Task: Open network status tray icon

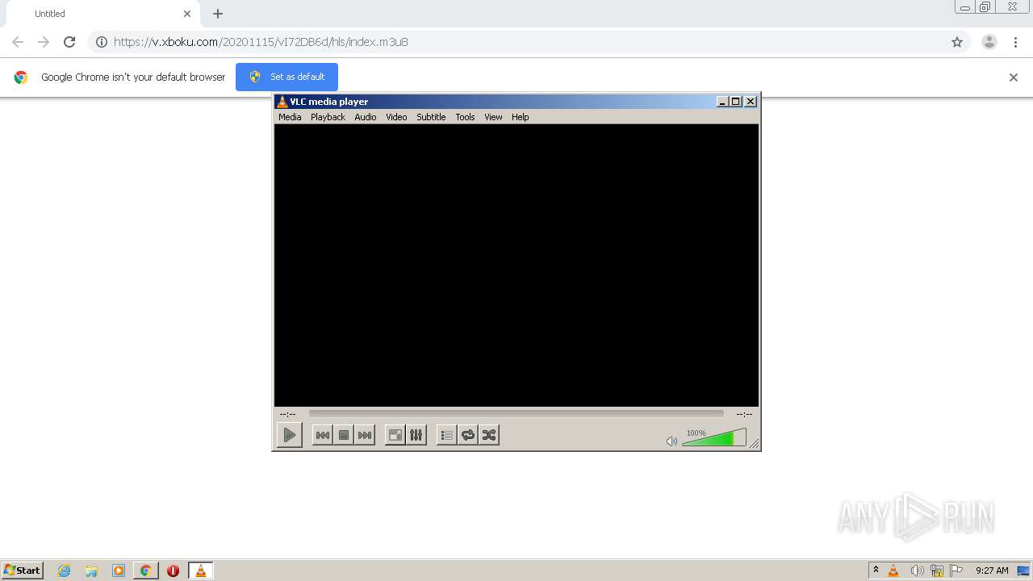Action: [x=937, y=571]
